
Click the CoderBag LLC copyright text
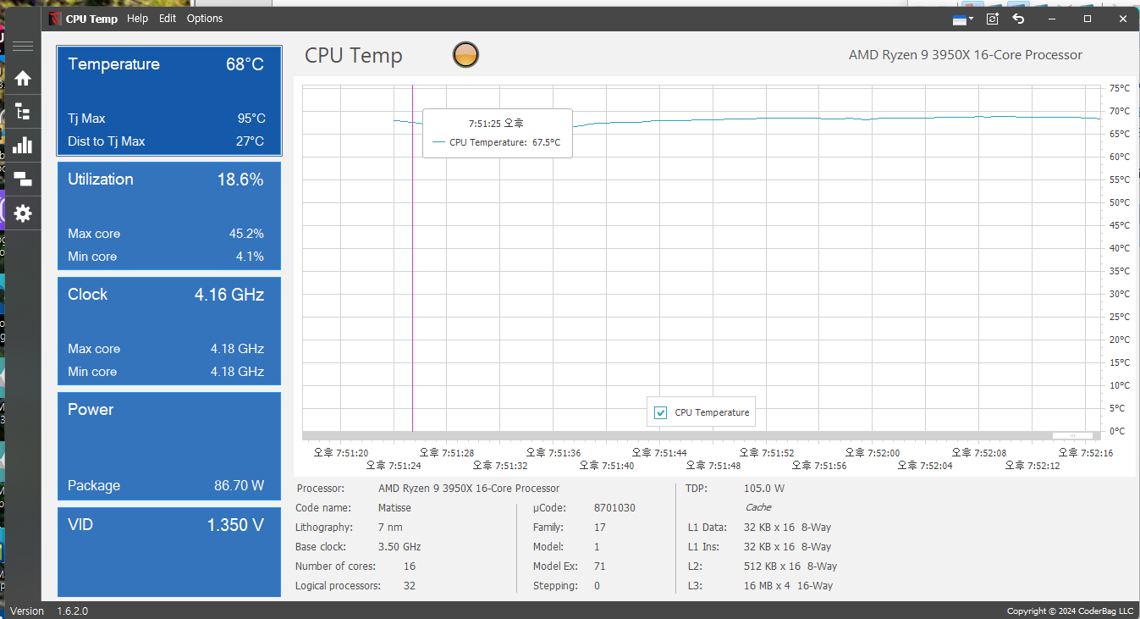(1070, 611)
